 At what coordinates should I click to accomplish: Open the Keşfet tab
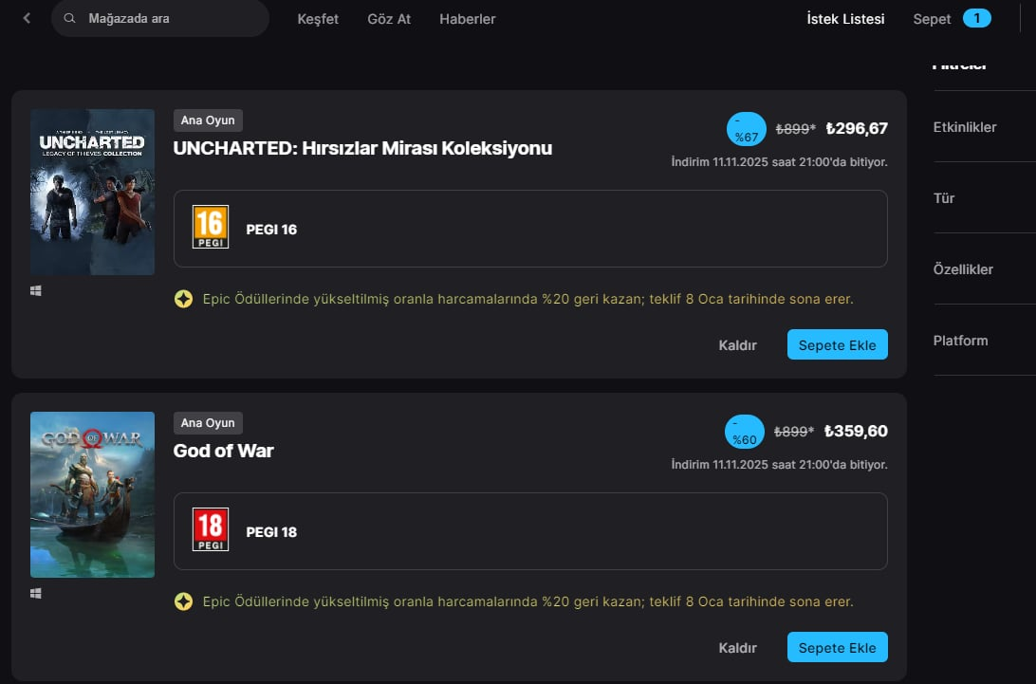click(318, 19)
